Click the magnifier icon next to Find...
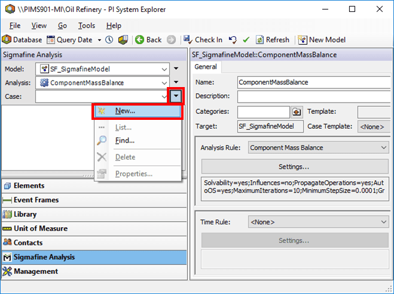This screenshot has height=294, width=394. pos(102,141)
